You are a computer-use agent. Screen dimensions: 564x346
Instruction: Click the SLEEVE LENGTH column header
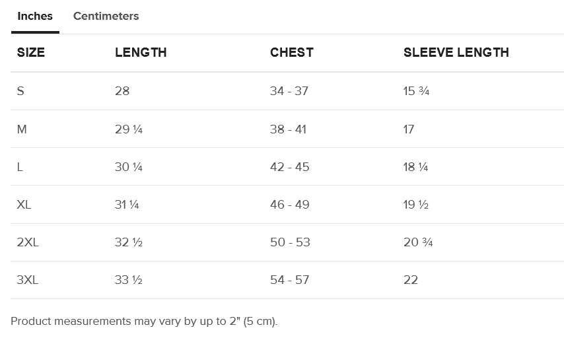456,53
